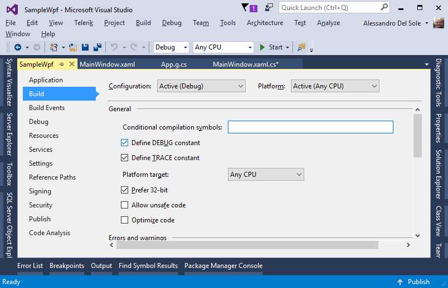
Task: Toggle the Define TRACE constant checkbox
Action: [x=125, y=158]
